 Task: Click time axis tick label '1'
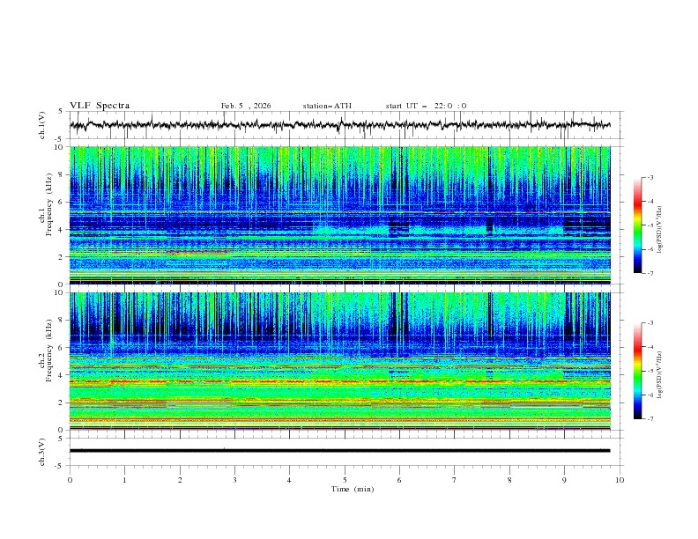point(125,480)
